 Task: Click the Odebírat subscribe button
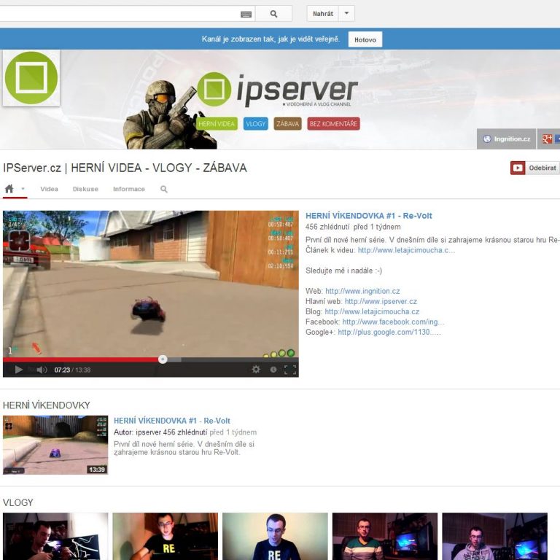coord(534,168)
